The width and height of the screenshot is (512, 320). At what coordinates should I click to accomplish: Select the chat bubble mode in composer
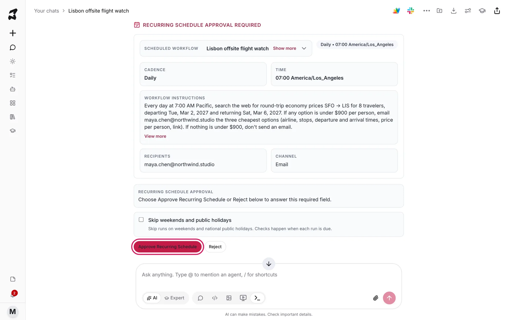pyautogui.click(x=200, y=298)
